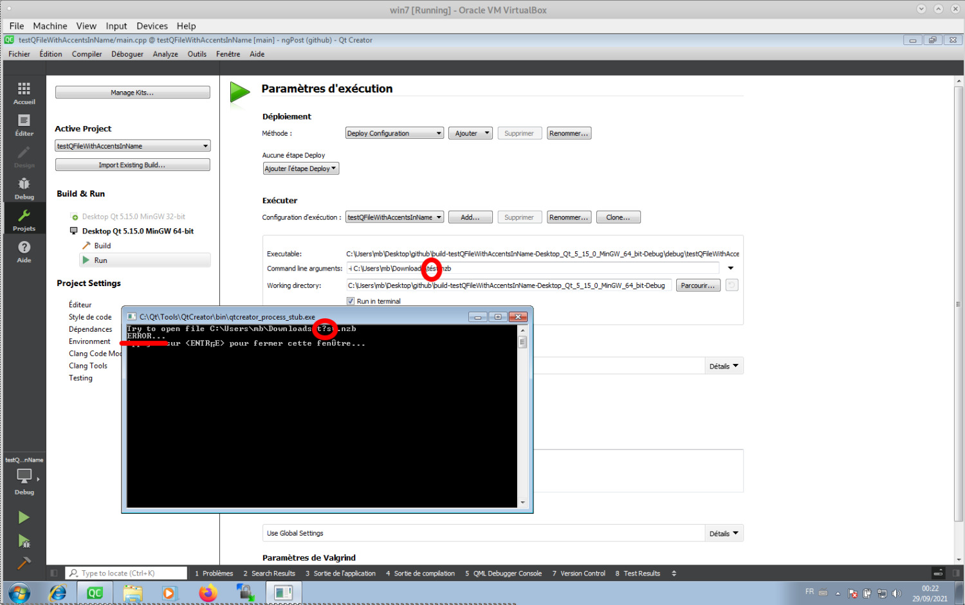Toggle Run in terminal checkbox
965x605 pixels.
(351, 301)
